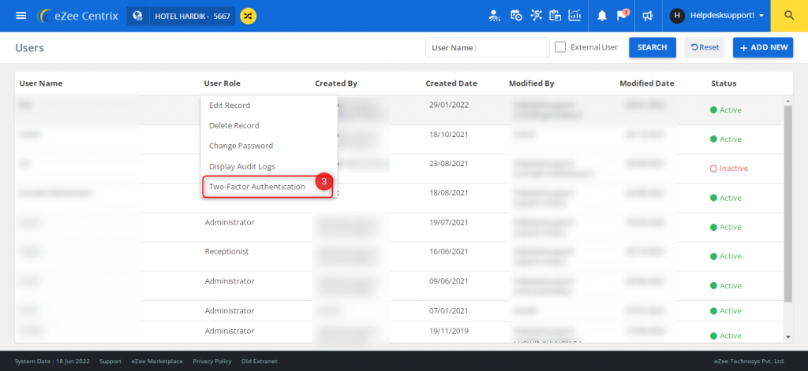Click the ADD NEW button
Viewport: 808px width, 371px height.
pos(763,47)
